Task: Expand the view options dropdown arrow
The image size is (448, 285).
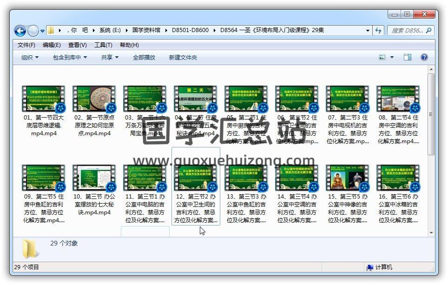Action: (392, 58)
